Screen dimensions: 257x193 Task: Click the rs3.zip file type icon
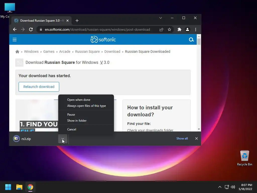click(x=16, y=139)
